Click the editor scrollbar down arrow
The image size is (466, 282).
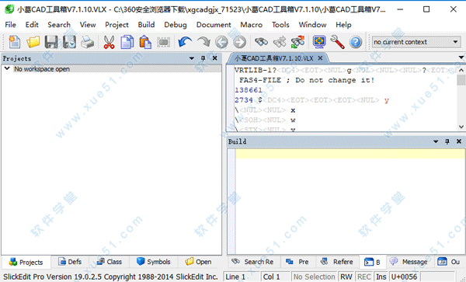(461, 127)
